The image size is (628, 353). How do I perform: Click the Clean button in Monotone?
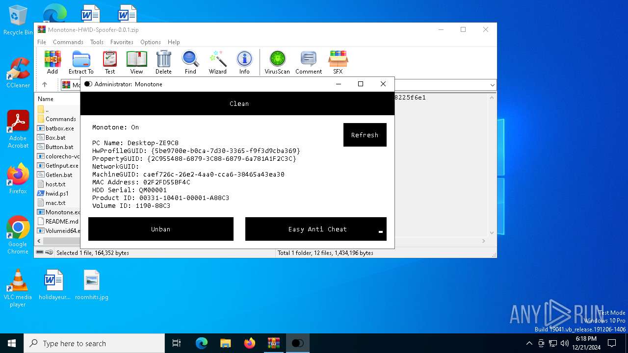coord(237,103)
